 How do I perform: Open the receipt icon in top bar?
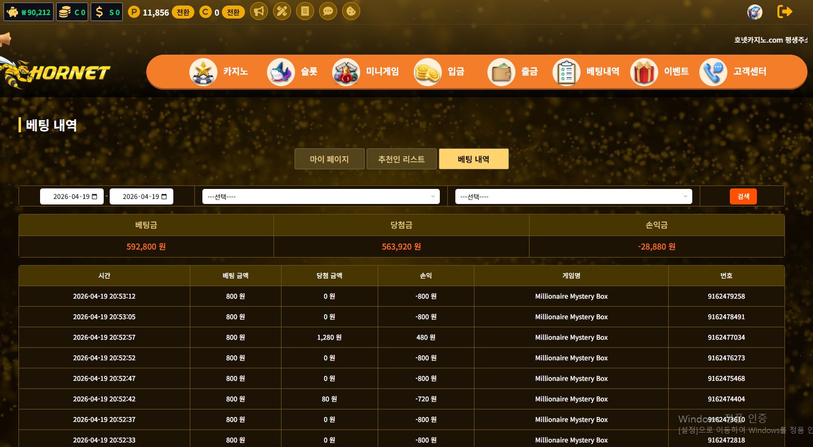point(305,11)
